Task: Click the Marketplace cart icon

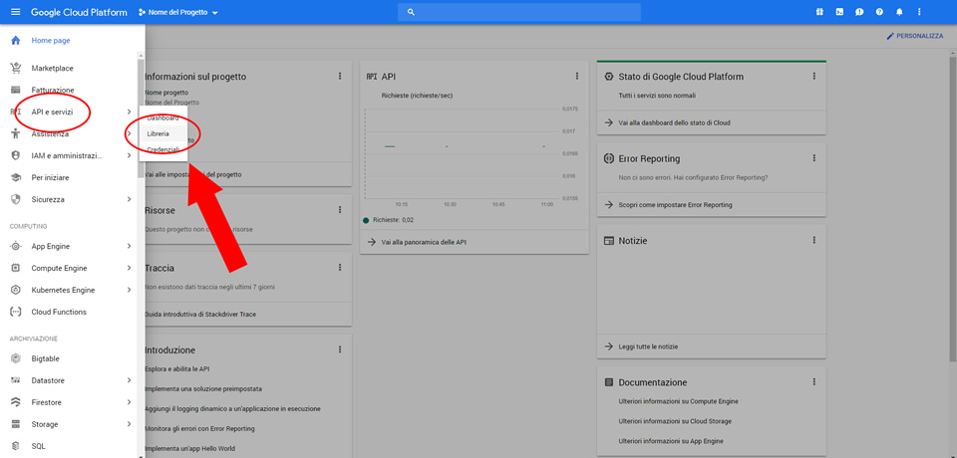Action: point(16,69)
